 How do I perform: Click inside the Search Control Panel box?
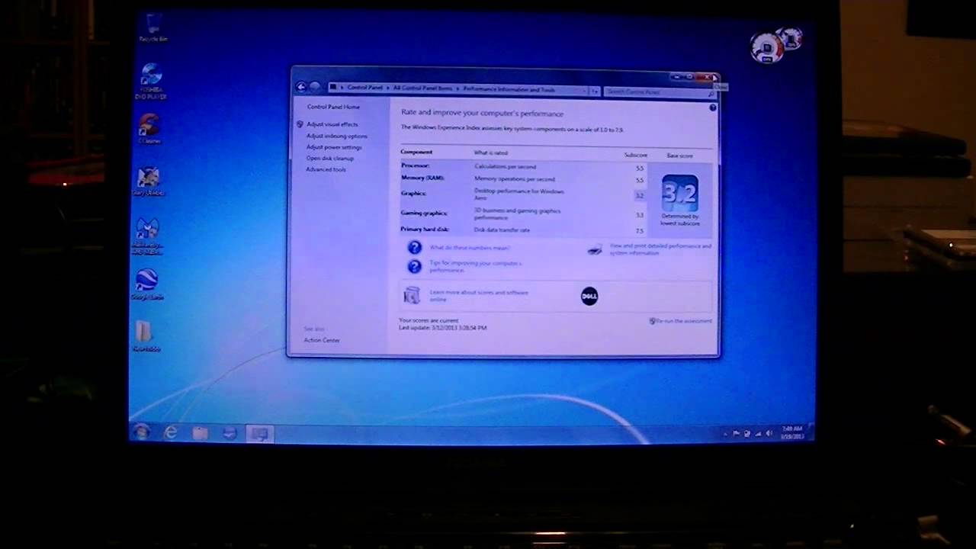(x=660, y=91)
